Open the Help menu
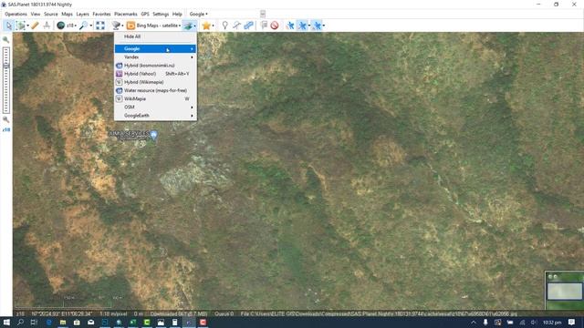Viewport: 584px width, 328px height. pos(177,15)
